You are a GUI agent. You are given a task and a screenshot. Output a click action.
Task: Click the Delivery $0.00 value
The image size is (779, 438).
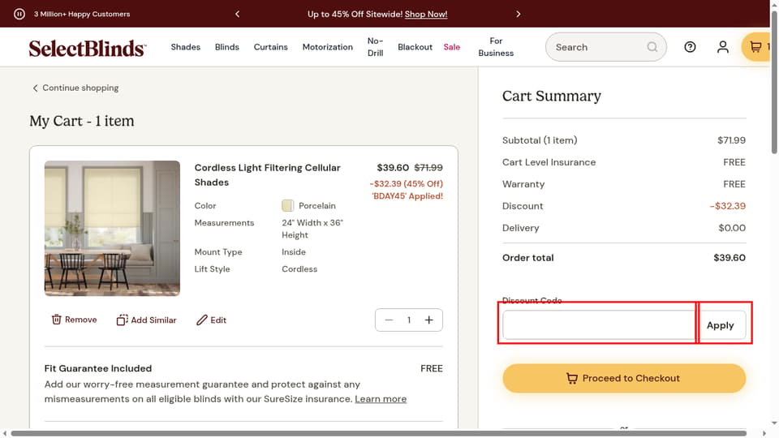[732, 228]
